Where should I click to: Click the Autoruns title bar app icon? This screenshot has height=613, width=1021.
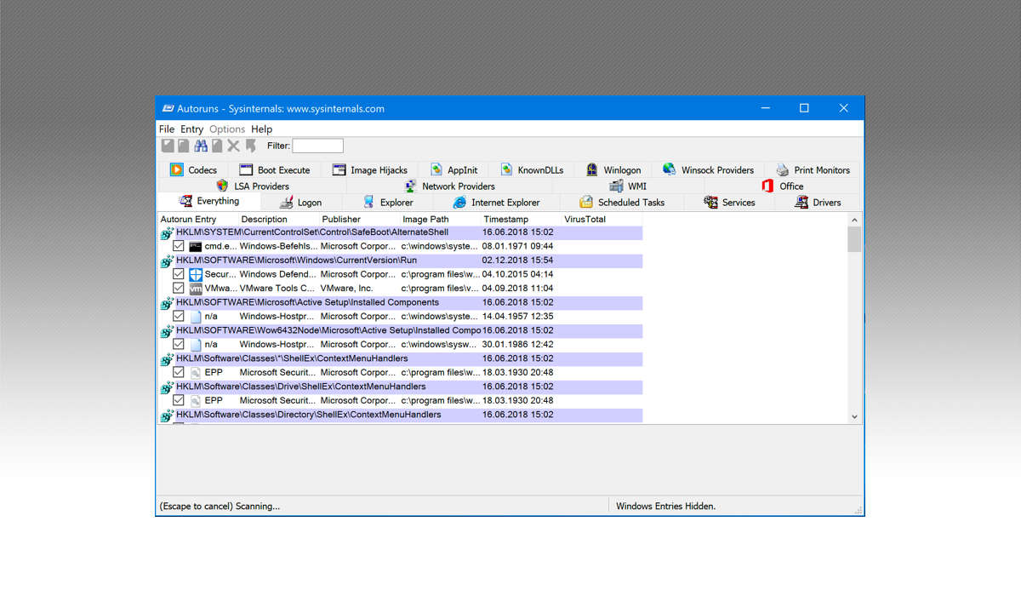click(168, 108)
